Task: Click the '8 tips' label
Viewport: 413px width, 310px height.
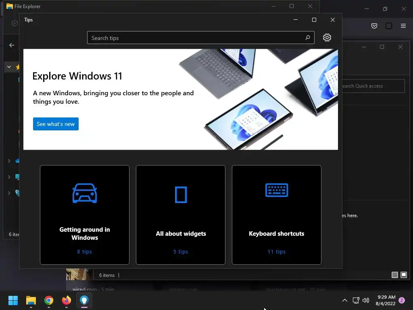Action: pos(85,252)
